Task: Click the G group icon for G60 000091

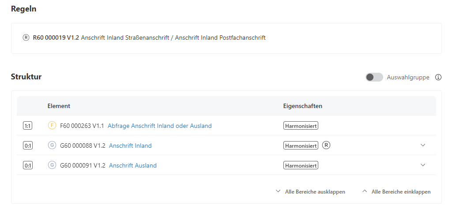Action: click(x=52, y=165)
